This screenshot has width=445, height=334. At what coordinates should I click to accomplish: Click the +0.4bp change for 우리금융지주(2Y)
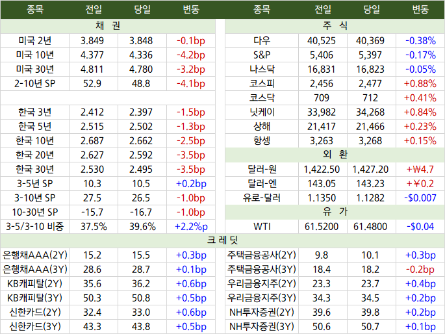tap(420, 284)
